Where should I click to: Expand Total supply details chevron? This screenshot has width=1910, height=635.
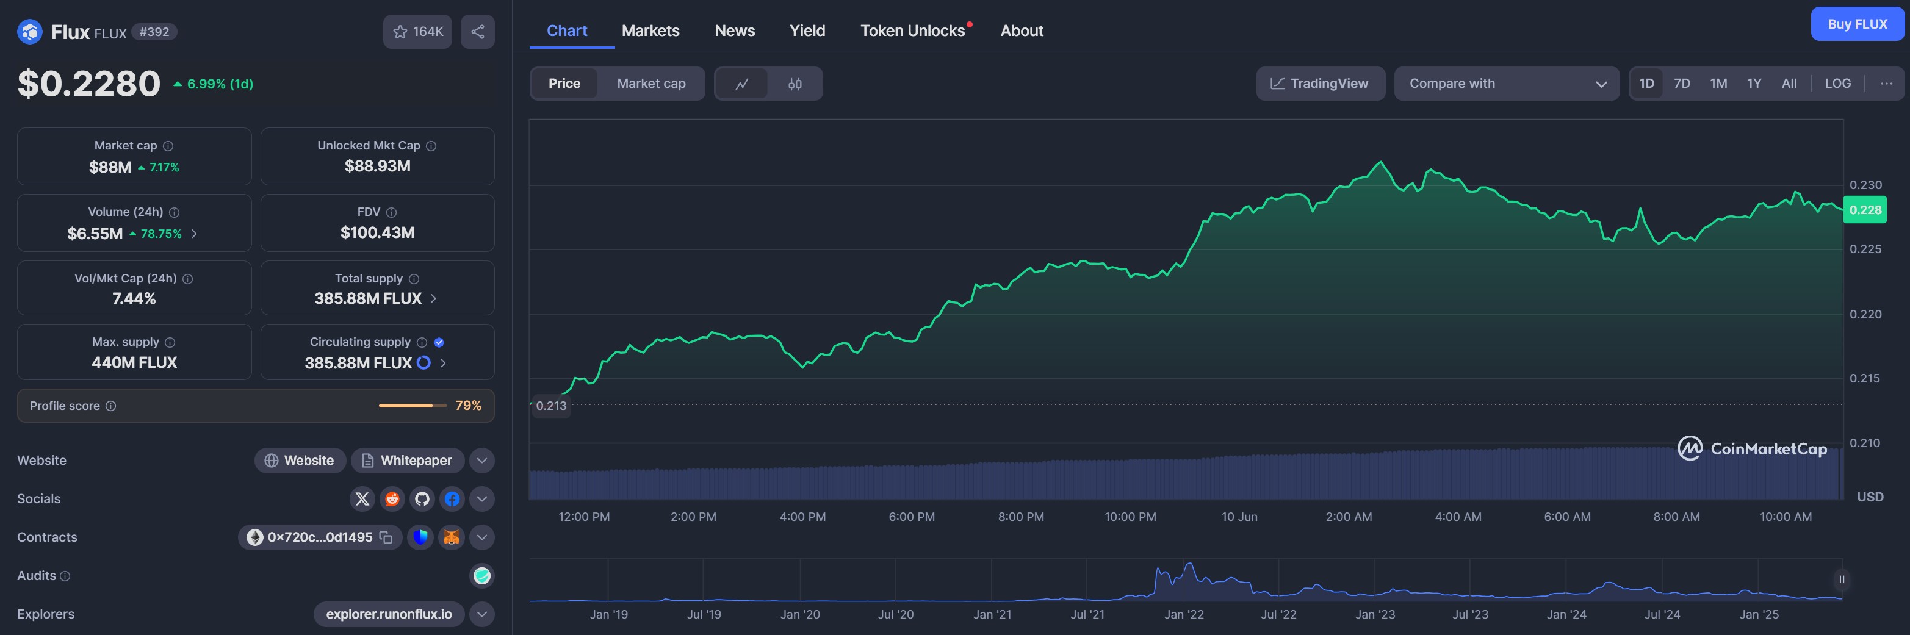(x=434, y=299)
